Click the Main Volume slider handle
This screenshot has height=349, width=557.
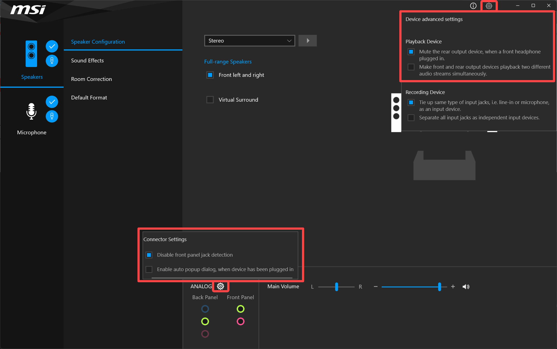click(439, 287)
